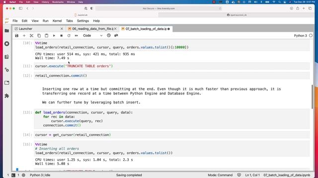Open the Safari menu in macOS menu bar
Screen dimensions: 318x178
pyautogui.click(x=12, y=2)
